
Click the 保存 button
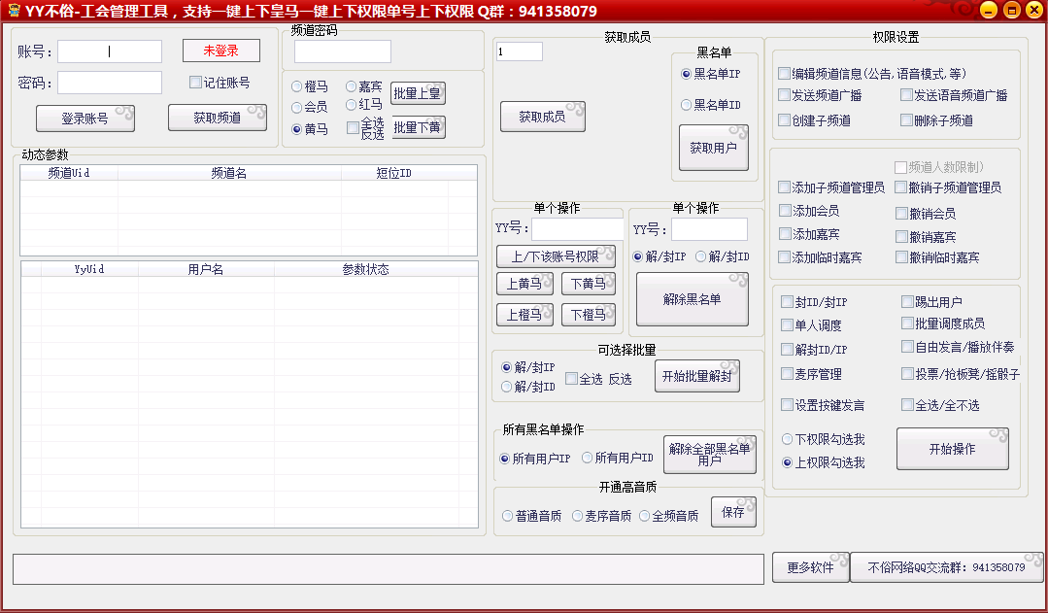pyautogui.click(x=733, y=512)
